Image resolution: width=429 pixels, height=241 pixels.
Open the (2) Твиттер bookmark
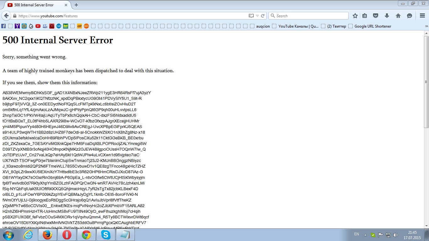[334, 26]
